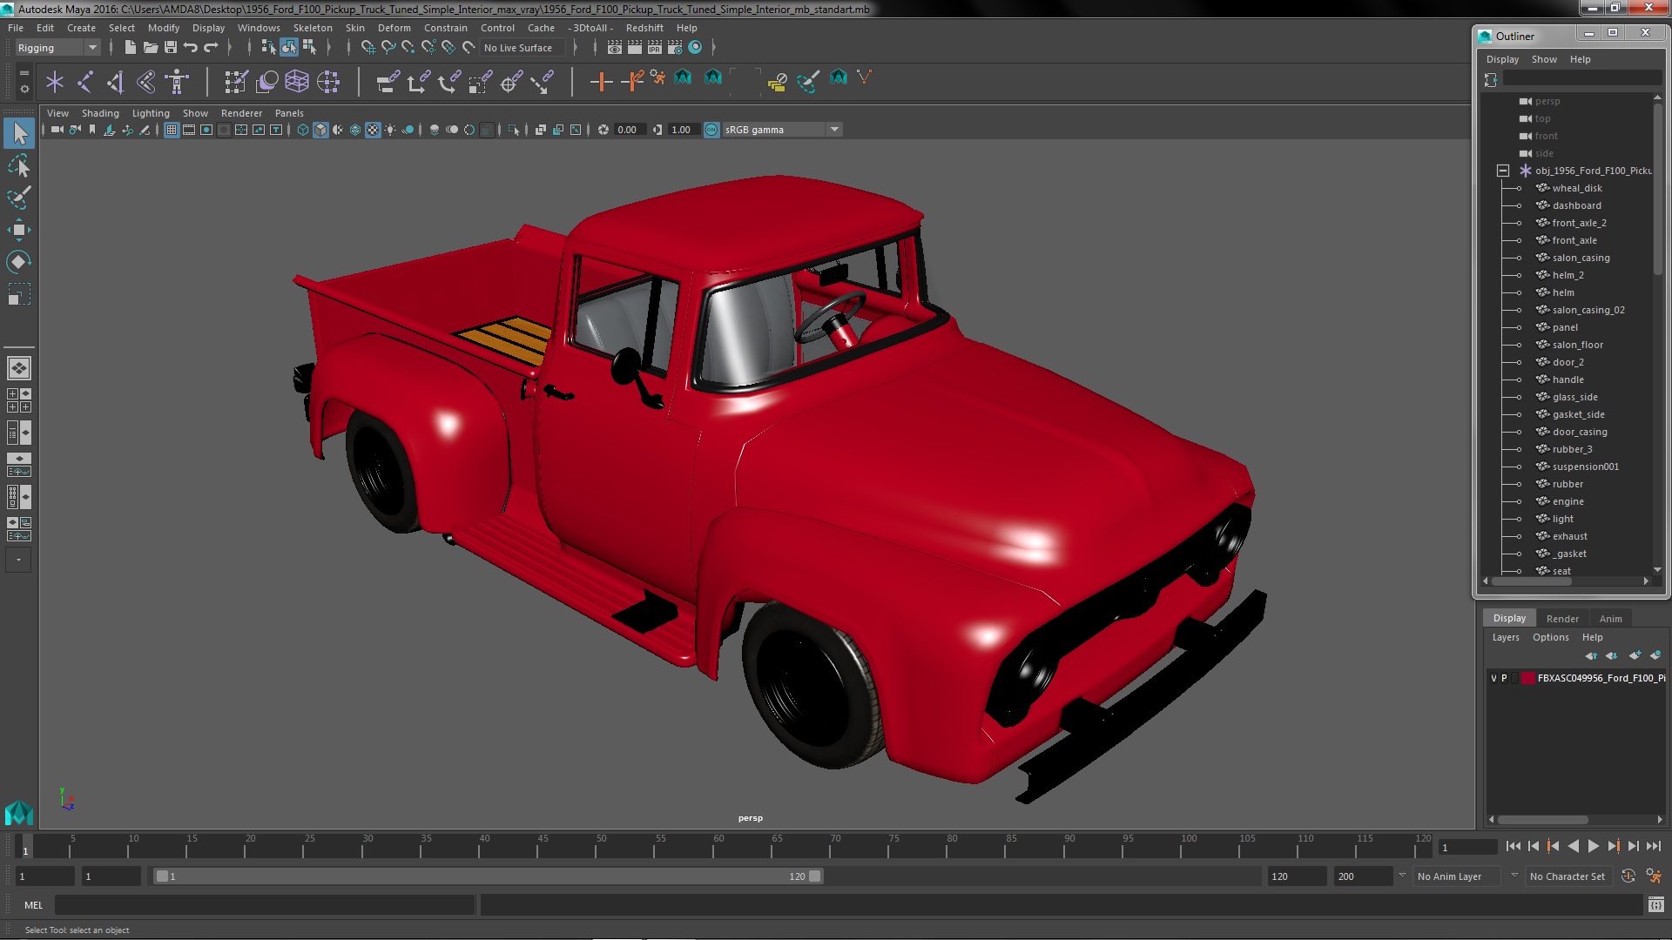The height and width of the screenshot is (940, 1672).
Task: Switch to the Render layer tab
Action: 1562,619
